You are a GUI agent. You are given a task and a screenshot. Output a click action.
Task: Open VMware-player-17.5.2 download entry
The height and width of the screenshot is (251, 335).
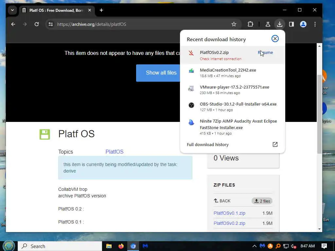tap(233, 90)
